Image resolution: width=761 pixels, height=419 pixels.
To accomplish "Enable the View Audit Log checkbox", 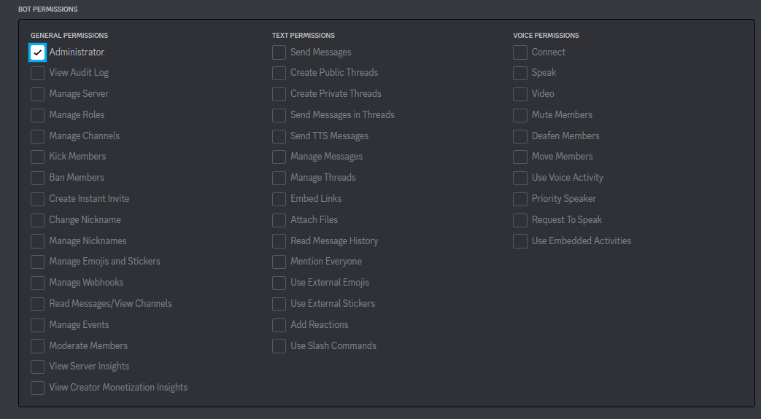I will pyautogui.click(x=38, y=73).
